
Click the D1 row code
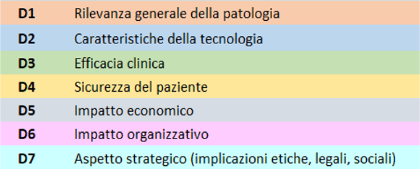coord(26,13)
